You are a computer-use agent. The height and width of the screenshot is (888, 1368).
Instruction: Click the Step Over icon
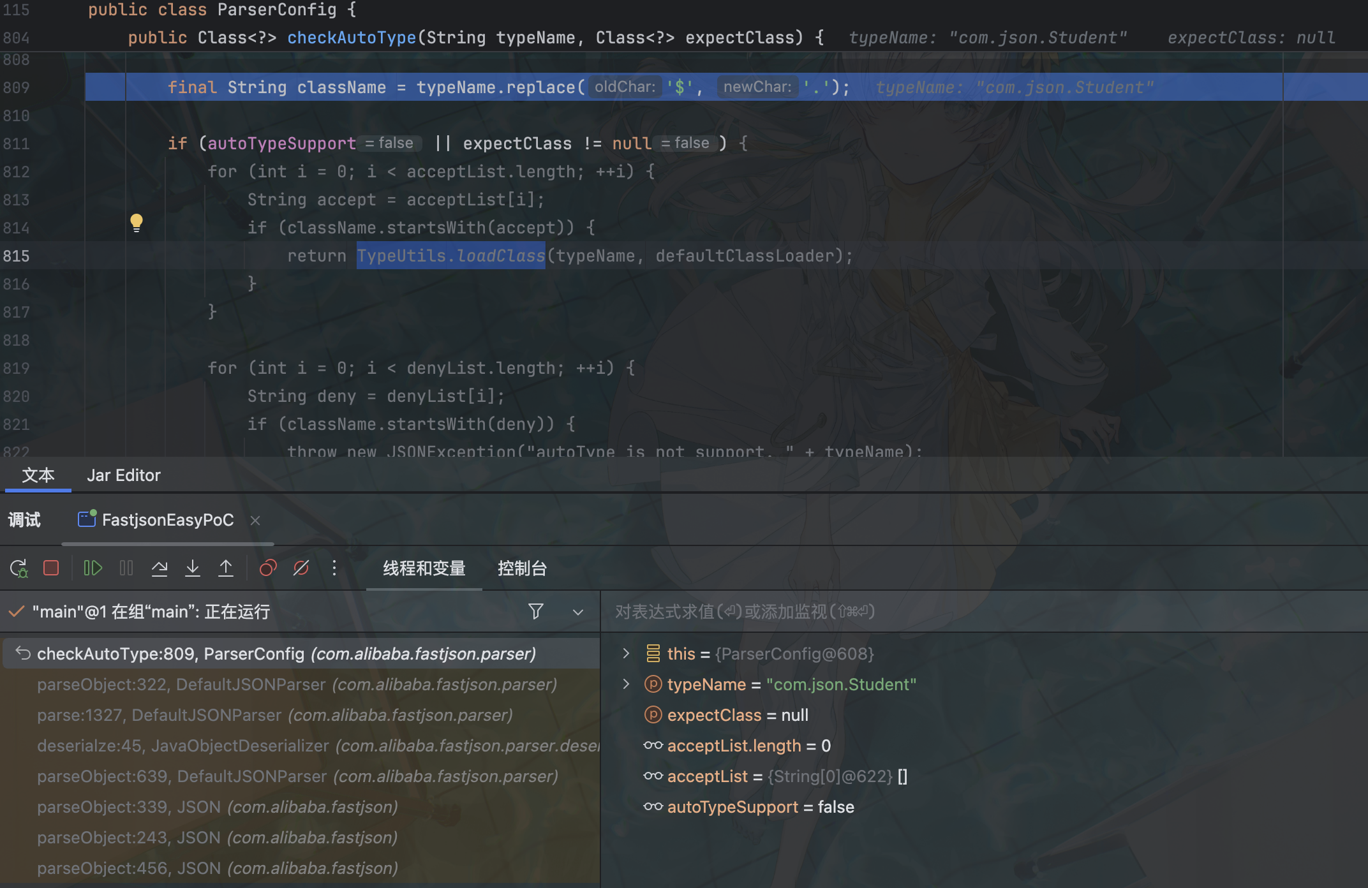tap(160, 568)
